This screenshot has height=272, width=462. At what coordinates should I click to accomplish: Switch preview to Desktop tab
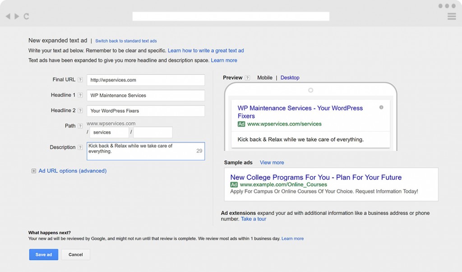click(290, 78)
